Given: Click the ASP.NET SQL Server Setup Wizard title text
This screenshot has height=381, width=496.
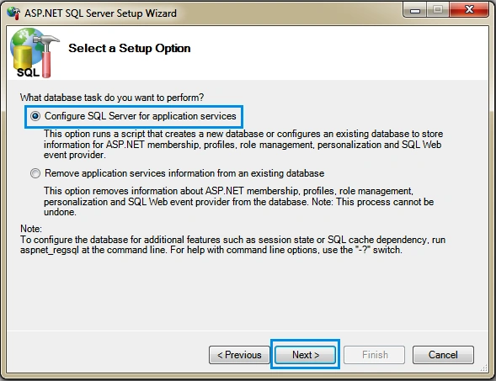Looking at the screenshot, I should [100, 13].
